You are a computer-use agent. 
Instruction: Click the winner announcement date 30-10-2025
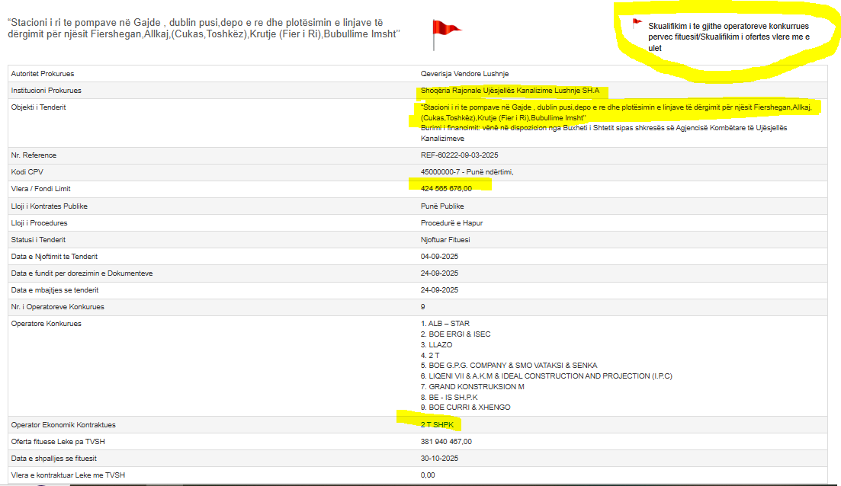[439, 458]
